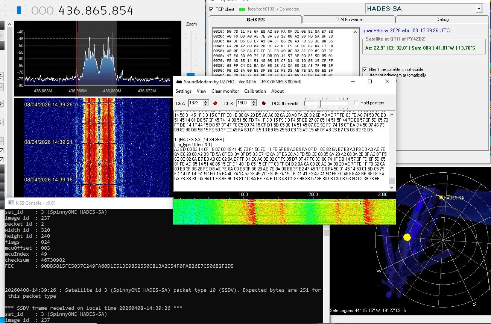The width and height of the screenshot is (491, 324).
Task: Toggle the TCP client checkbox
Action: [x=211, y=9]
